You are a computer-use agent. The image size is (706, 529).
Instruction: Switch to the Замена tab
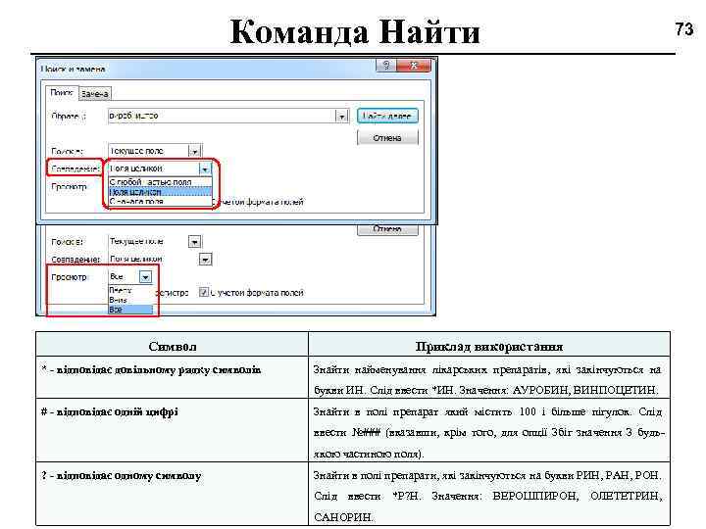click(x=95, y=94)
